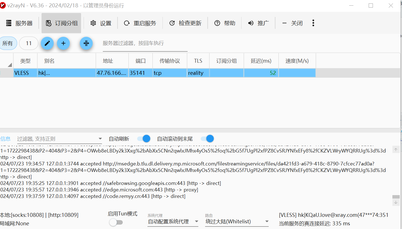Select the VLESS type cell

[x=25, y=73]
